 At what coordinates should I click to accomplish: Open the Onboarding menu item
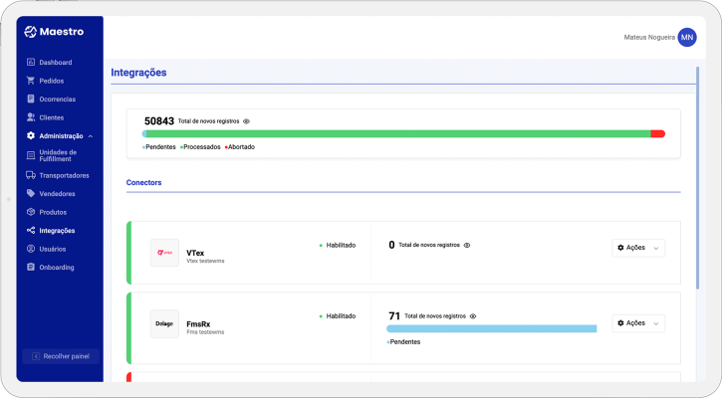click(57, 268)
